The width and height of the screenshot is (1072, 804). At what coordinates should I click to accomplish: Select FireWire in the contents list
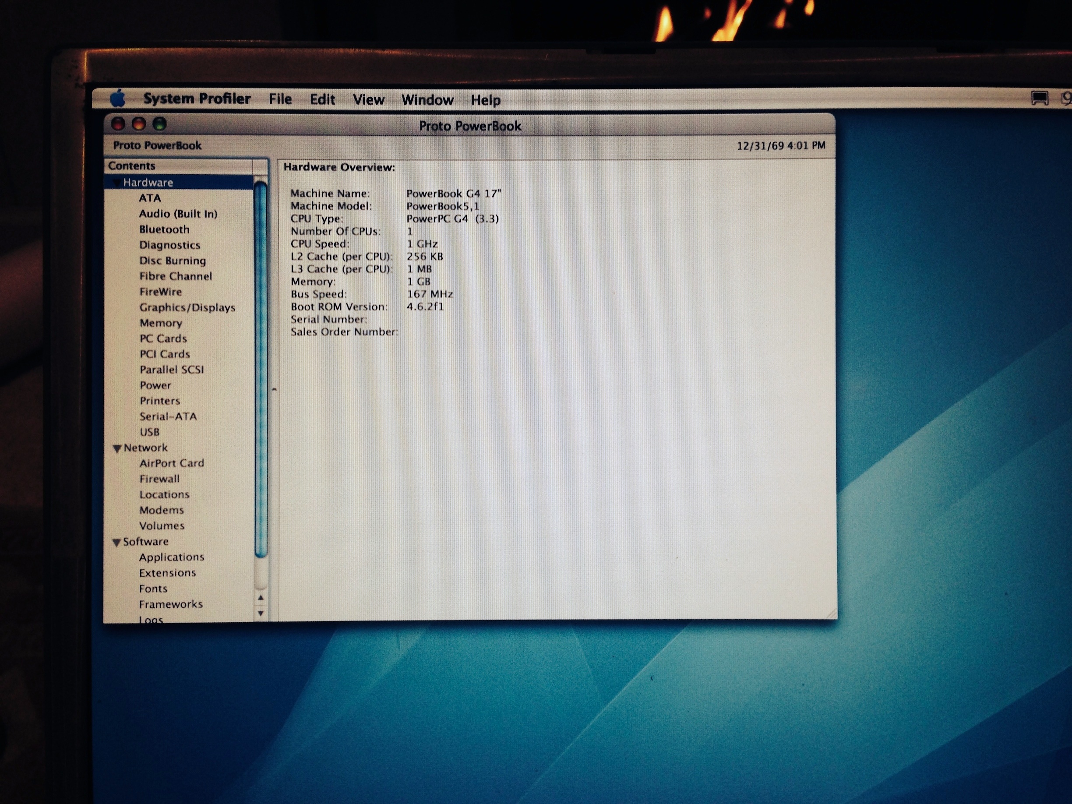pyautogui.click(x=160, y=292)
